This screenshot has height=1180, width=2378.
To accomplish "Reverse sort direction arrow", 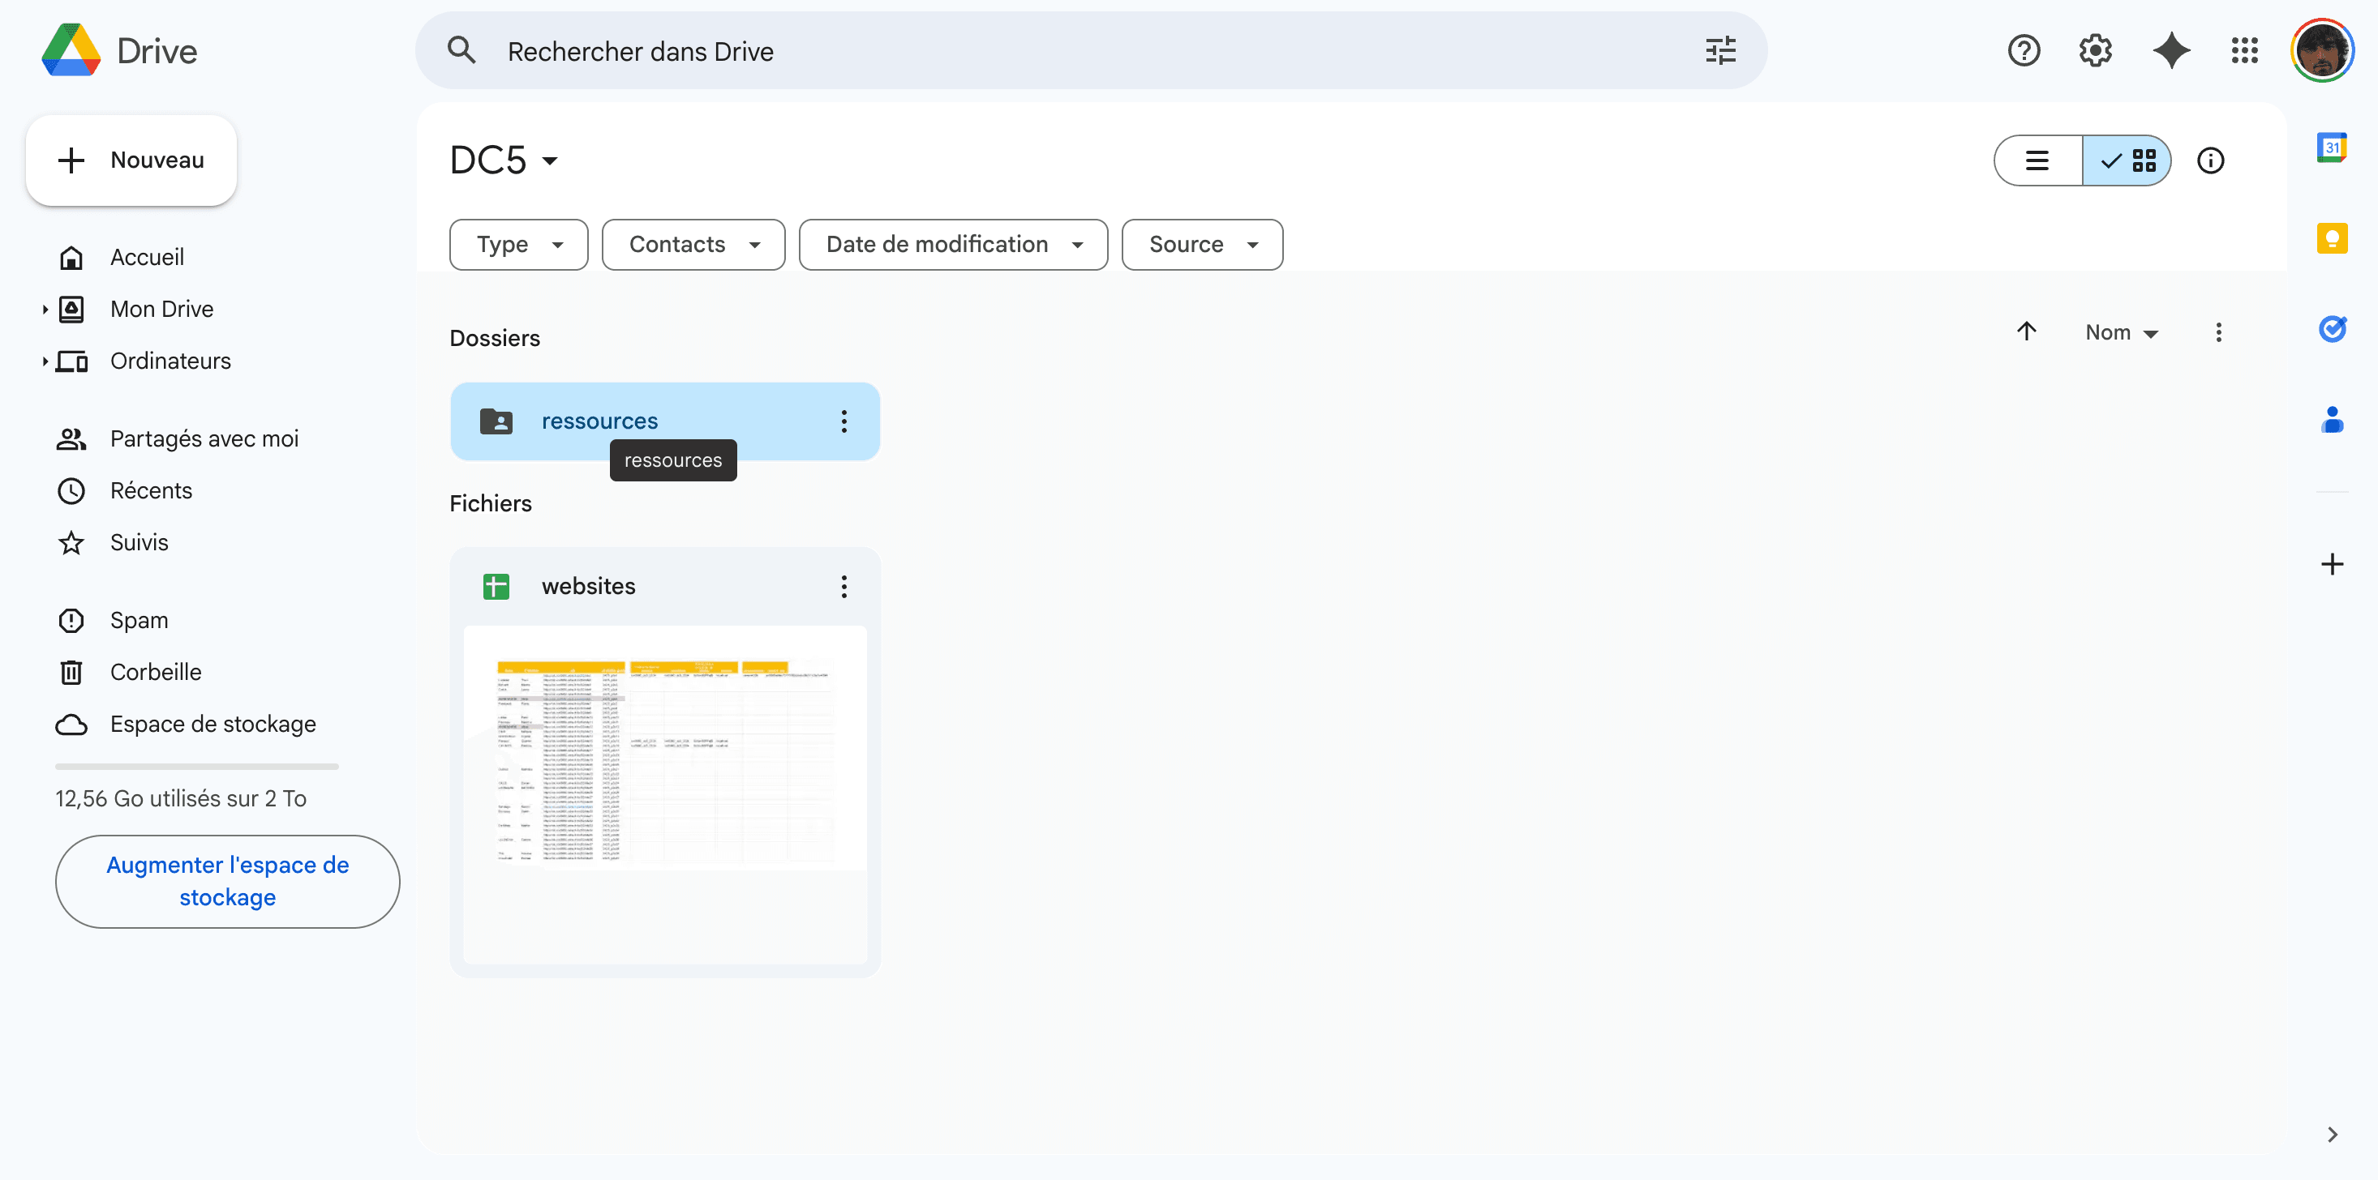I will 2026,331.
